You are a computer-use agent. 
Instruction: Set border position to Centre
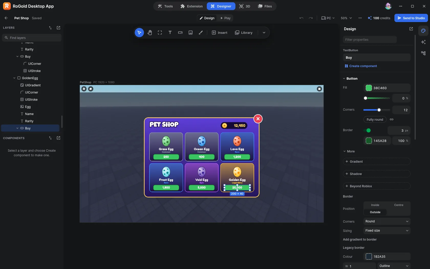tap(399, 205)
